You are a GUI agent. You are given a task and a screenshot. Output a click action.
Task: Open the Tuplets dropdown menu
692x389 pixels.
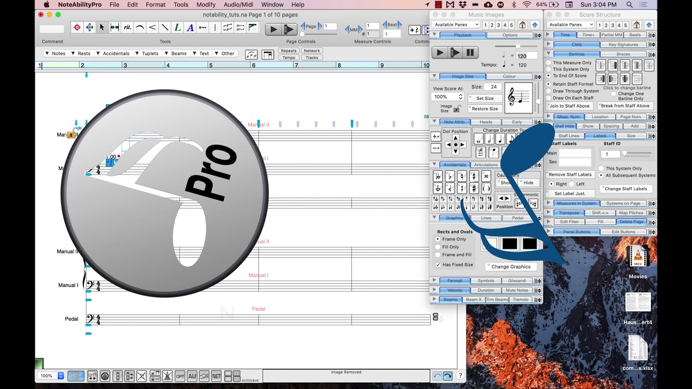coord(147,53)
